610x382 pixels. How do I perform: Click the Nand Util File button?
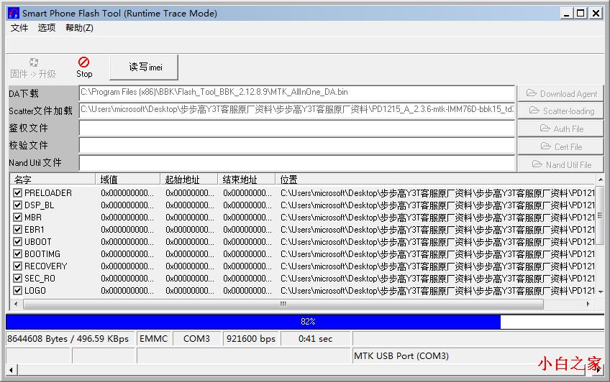(x=560, y=164)
